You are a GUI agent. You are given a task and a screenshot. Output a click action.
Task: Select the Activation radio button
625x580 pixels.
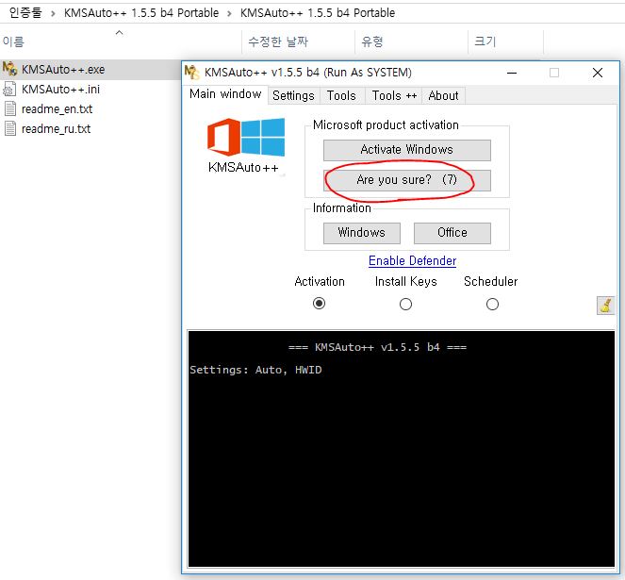click(x=319, y=304)
